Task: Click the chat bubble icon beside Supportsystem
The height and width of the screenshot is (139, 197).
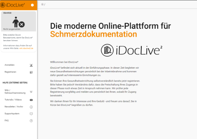Action: point(31,114)
